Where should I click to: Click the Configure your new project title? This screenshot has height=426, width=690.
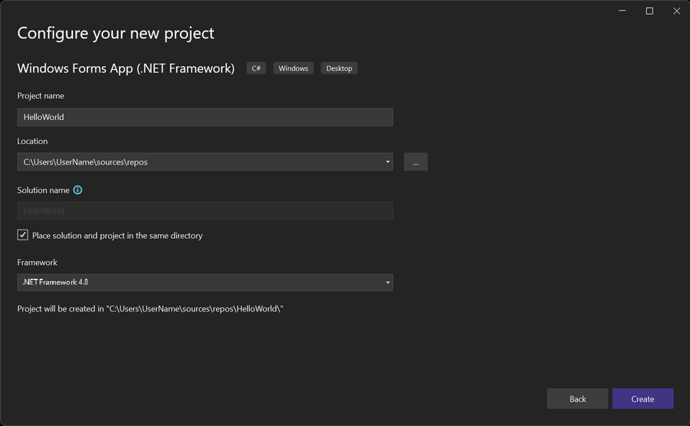click(x=115, y=33)
